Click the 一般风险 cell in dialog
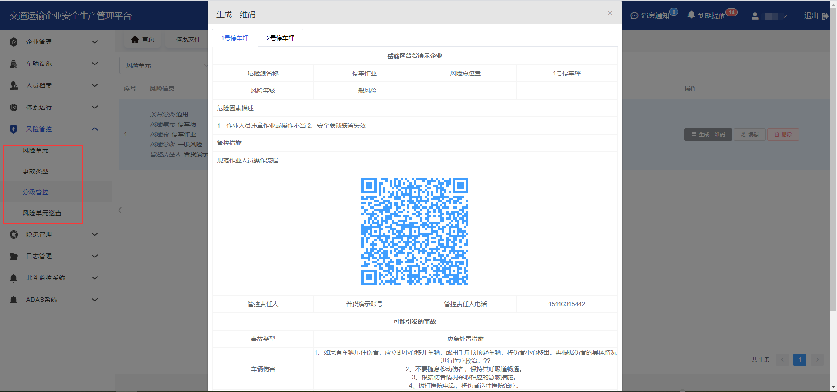This screenshot has height=392, width=837. point(364,91)
